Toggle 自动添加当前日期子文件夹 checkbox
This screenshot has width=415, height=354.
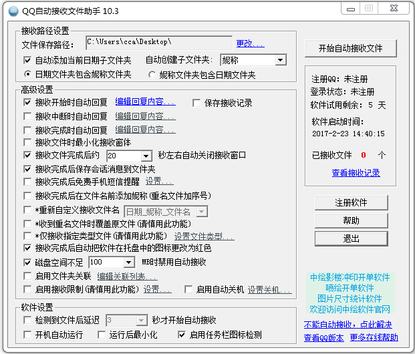point(27,60)
